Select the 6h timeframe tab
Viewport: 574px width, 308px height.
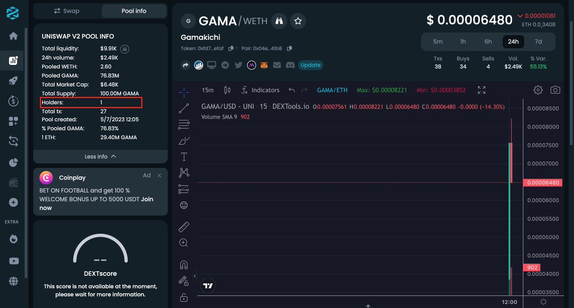[488, 42]
